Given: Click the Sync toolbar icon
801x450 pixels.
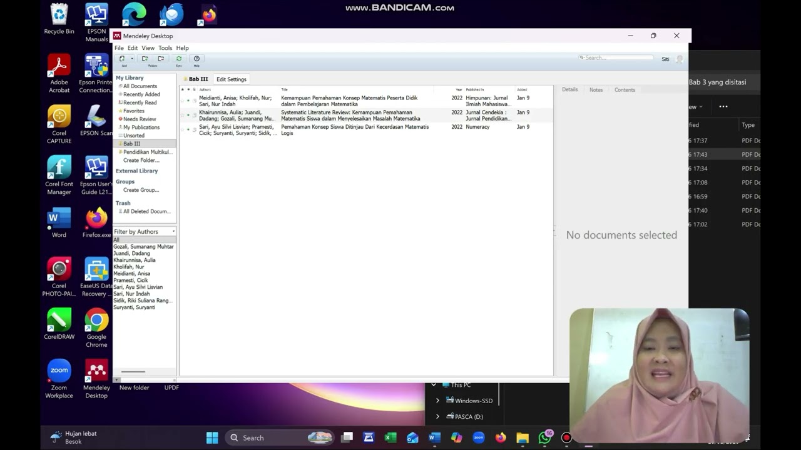Looking at the screenshot, I should click(x=179, y=59).
